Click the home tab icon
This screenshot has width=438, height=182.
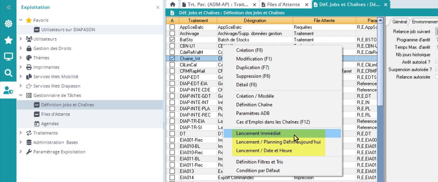tap(172, 4)
